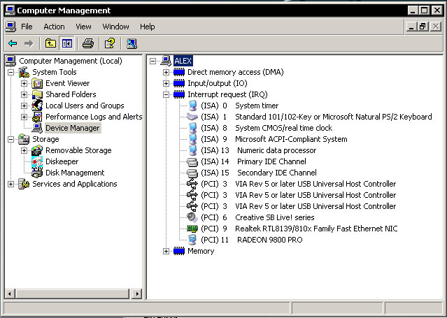Open the Action menu

click(54, 27)
